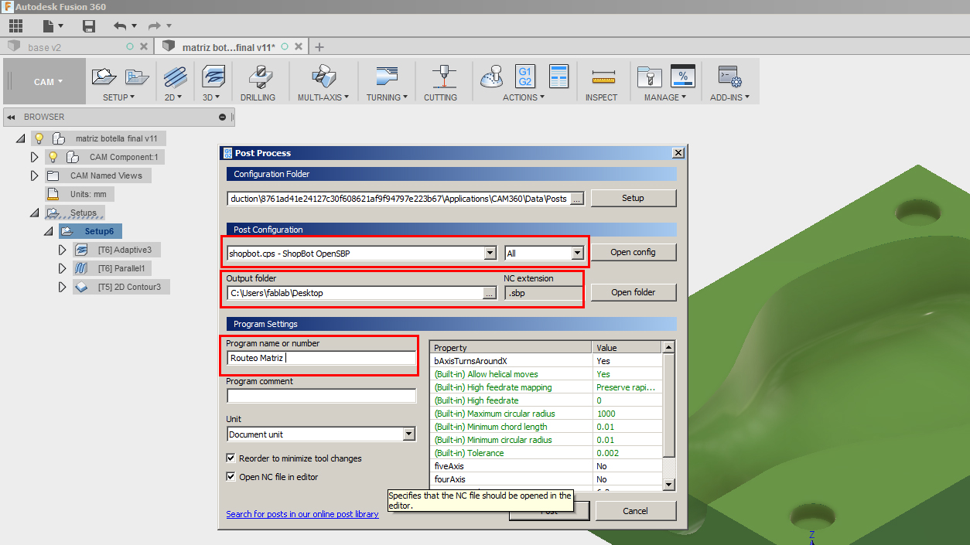Click the Browser panel minus circle icon
The width and height of the screenshot is (970, 545).
(223, 118)
